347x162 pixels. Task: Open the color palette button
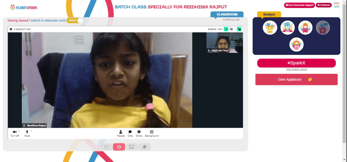tap(144, 147)
